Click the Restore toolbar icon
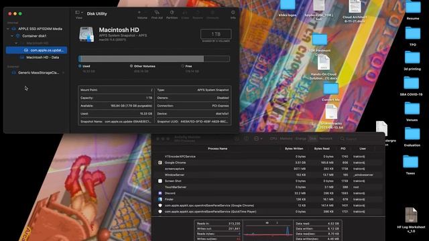The image size is (429, 241). [198, 15]
